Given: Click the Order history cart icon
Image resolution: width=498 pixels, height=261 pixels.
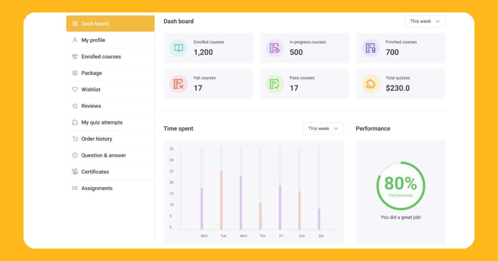Looking at the screenshot, I should click(x=75, y=139).
